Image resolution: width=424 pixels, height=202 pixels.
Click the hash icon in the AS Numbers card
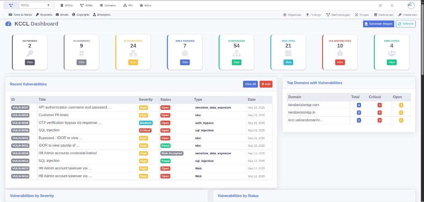point(82,53)
